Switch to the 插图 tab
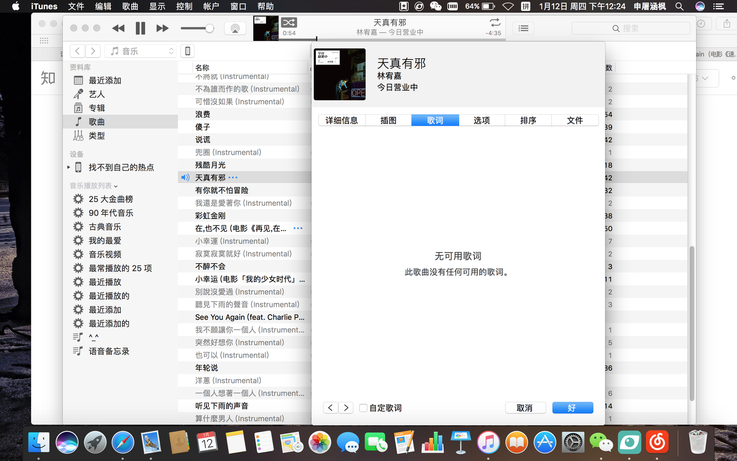 (x=388, y=120)
